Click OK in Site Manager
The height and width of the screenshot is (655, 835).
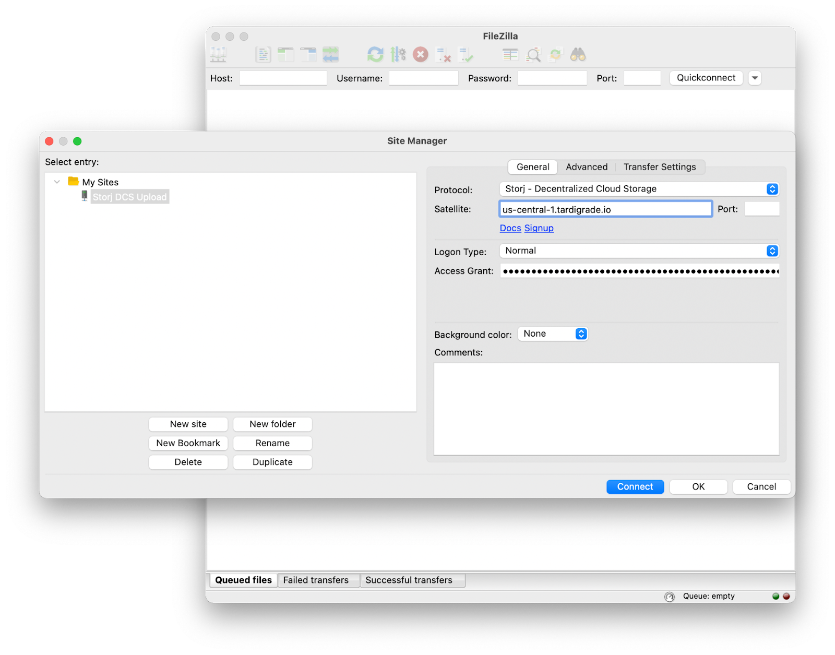[x=698, y=487]
